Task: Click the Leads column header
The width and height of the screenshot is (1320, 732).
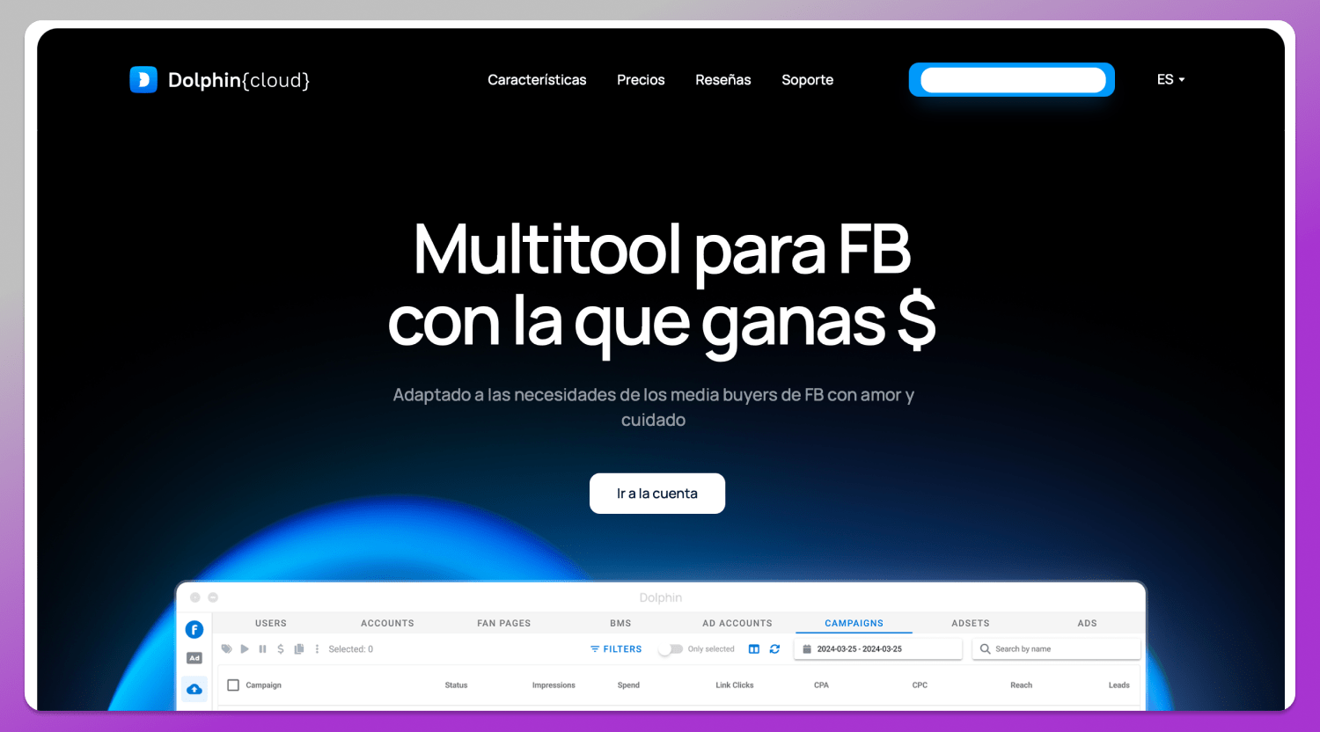Action: [x=1118, y=685]
